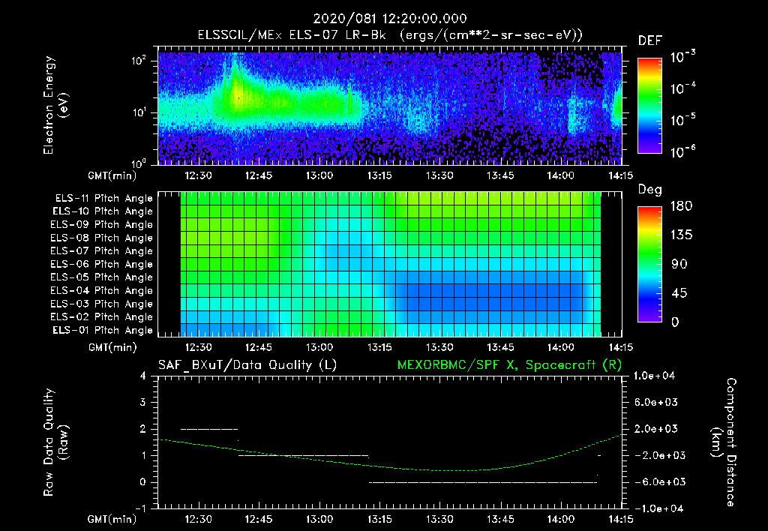Select the ELS-09 Pitch Angle row label

click(x=102, y=225)
